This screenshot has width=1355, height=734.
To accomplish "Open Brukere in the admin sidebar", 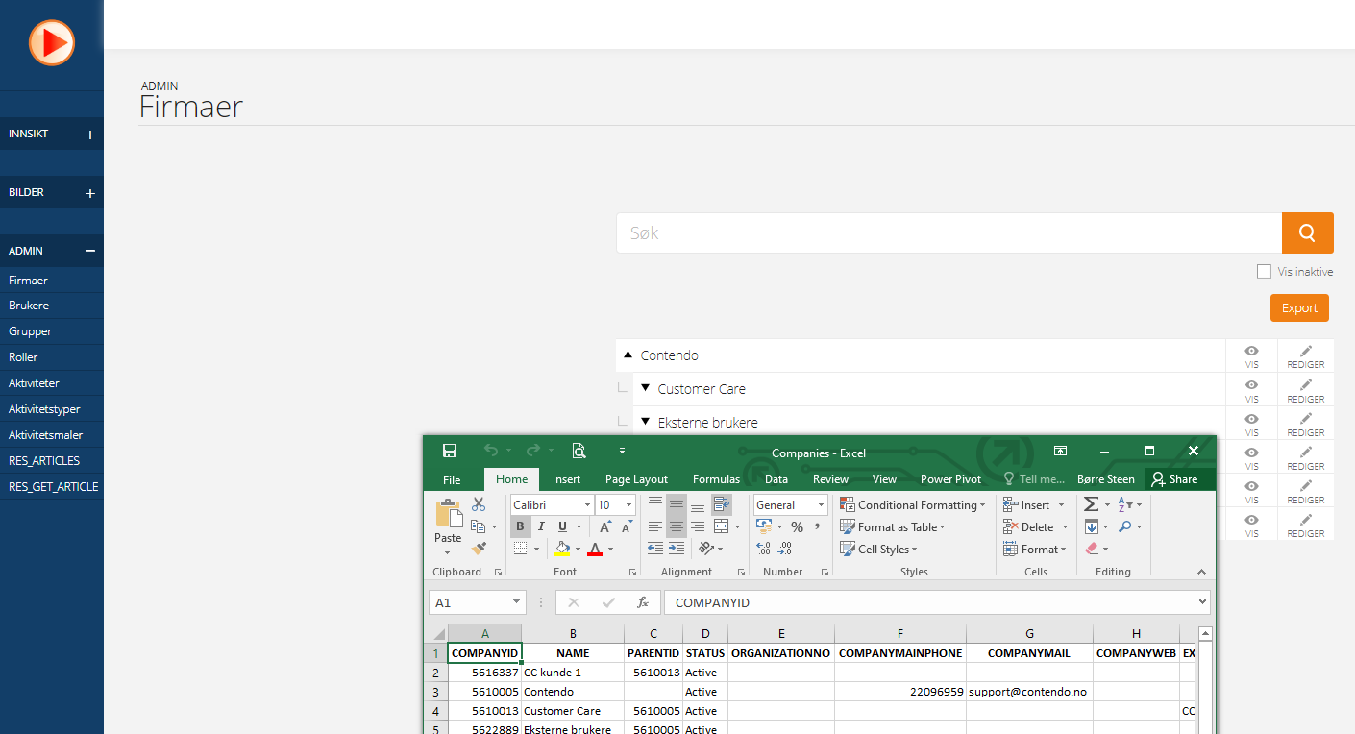I will (x=29, y=306).
